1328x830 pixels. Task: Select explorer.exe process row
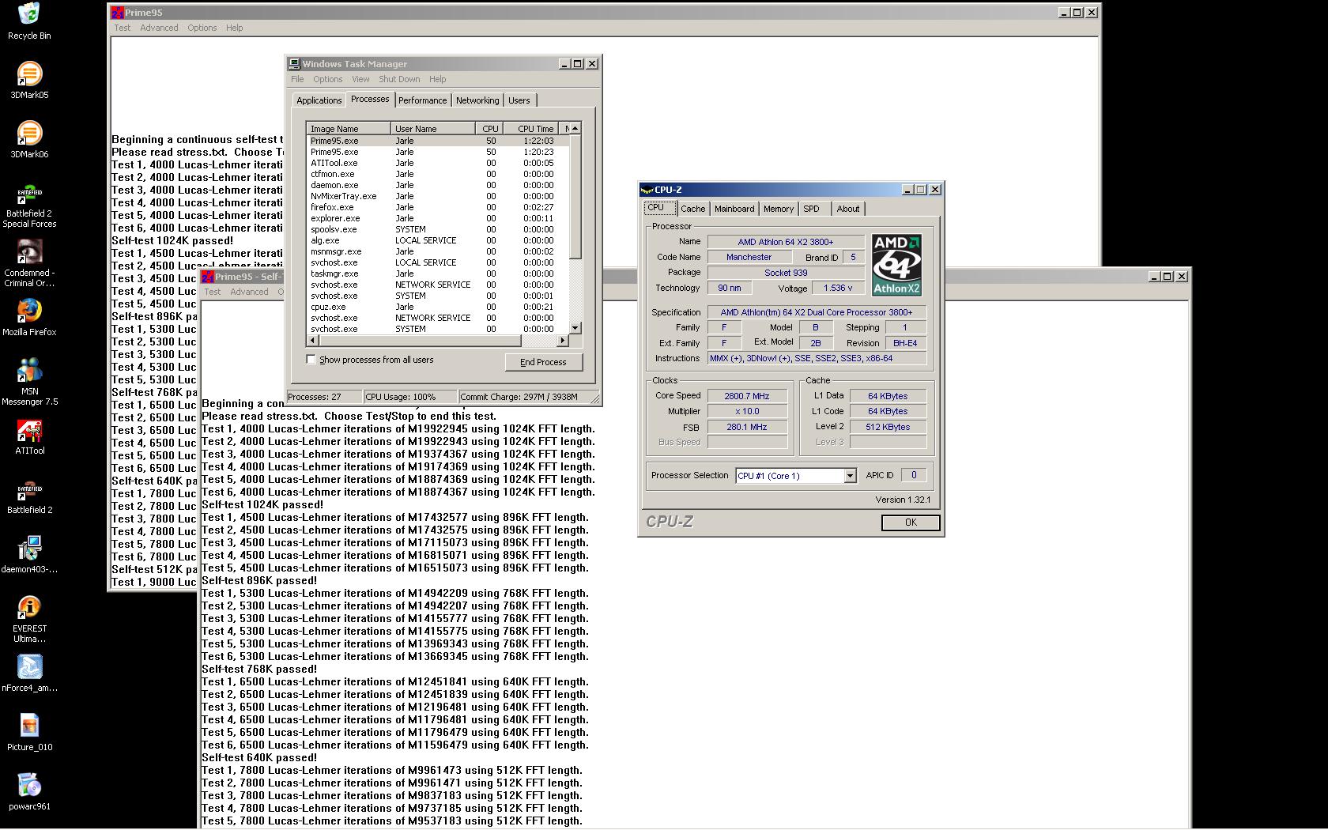(438, 218)
